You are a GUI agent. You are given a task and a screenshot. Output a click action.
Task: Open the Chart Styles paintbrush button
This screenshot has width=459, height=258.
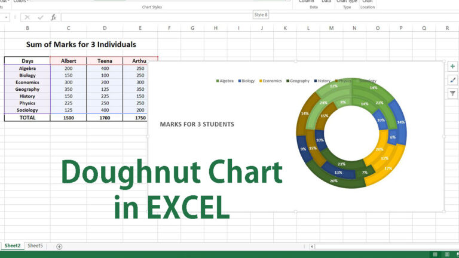tap(452, 80)
